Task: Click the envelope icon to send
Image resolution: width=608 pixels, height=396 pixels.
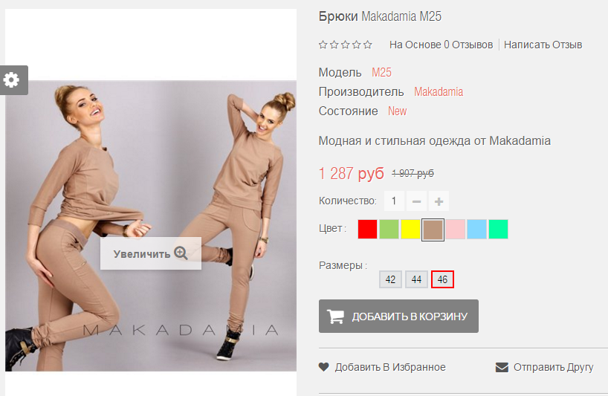Action: pyautogui.click(x=502, y=367)
